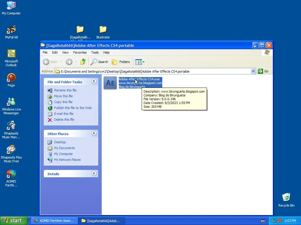Click the folder icon in the window title bar

[x=43, y=45]
